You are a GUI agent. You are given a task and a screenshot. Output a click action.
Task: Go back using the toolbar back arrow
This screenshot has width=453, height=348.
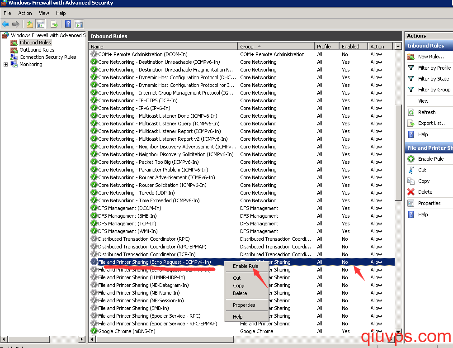click(x=5, y=24)
